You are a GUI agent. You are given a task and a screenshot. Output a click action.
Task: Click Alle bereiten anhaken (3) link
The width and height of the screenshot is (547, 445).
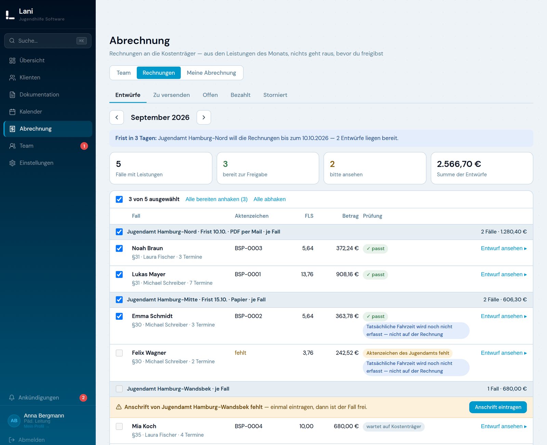click(216, 199)
